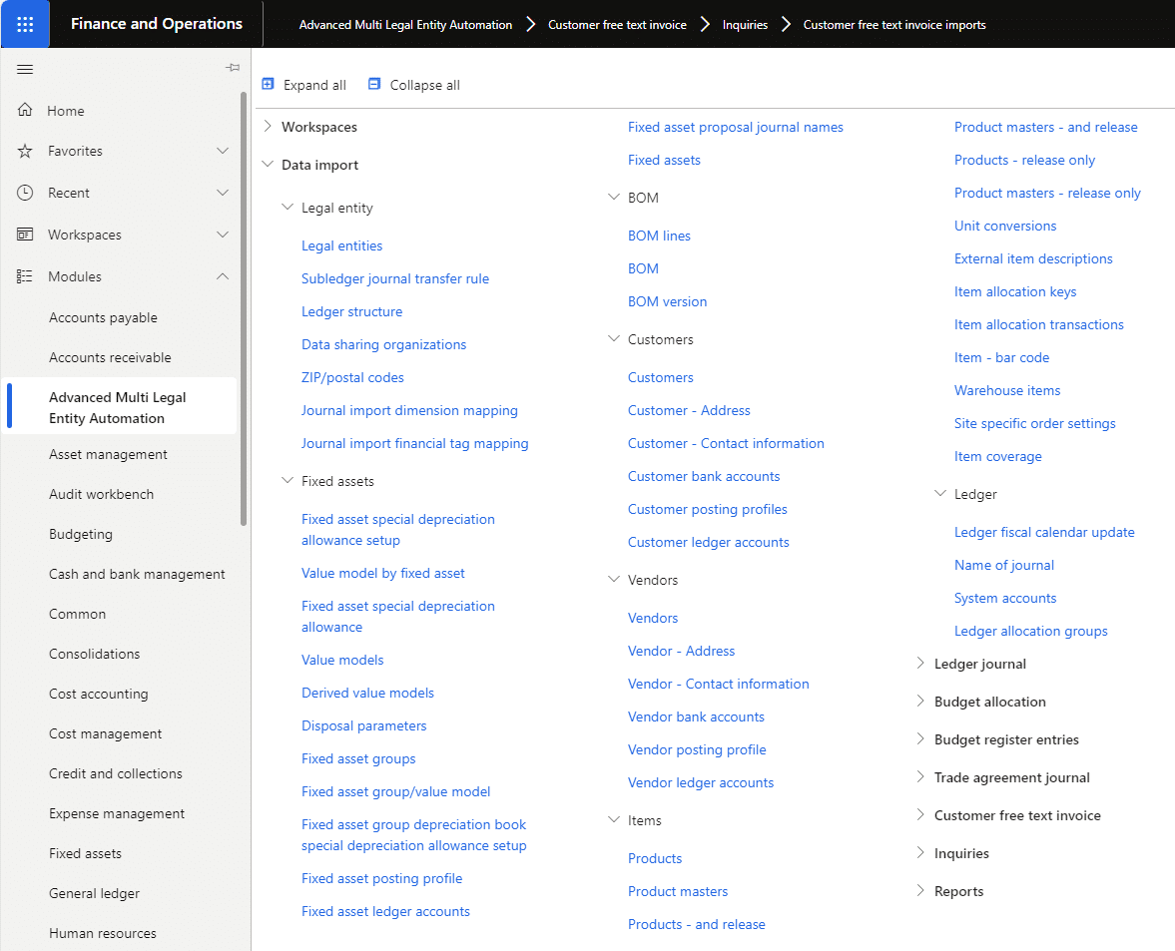Screen dimensions: 1175x951
Task: Open Warehouse items link
Action: 1007,390
